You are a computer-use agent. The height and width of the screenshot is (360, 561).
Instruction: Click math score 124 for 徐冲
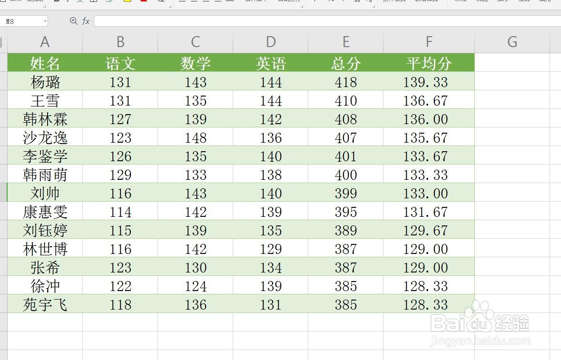pos(196,286)
